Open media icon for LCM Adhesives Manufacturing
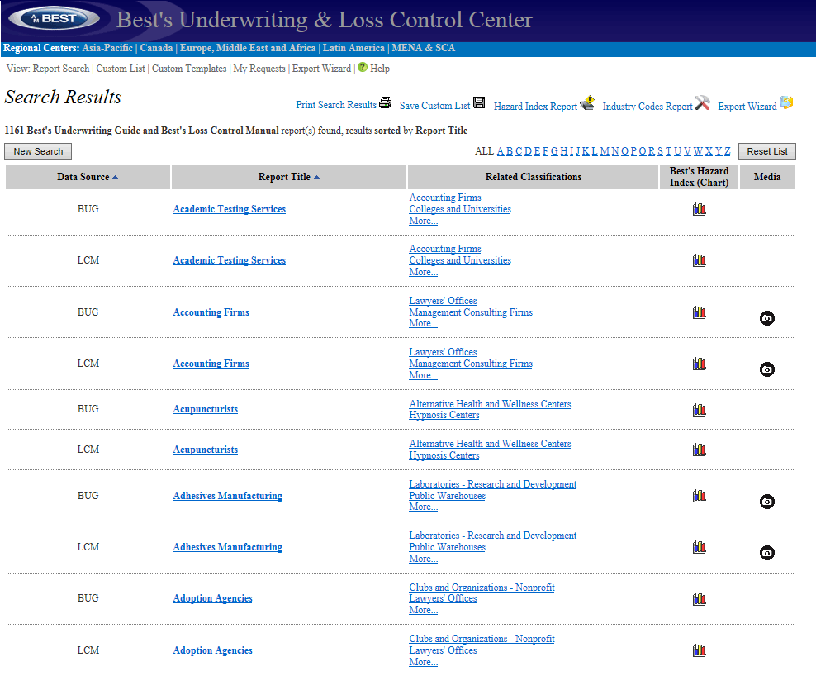The height and width of the screenshot is (676, 816). coord(767,553)
